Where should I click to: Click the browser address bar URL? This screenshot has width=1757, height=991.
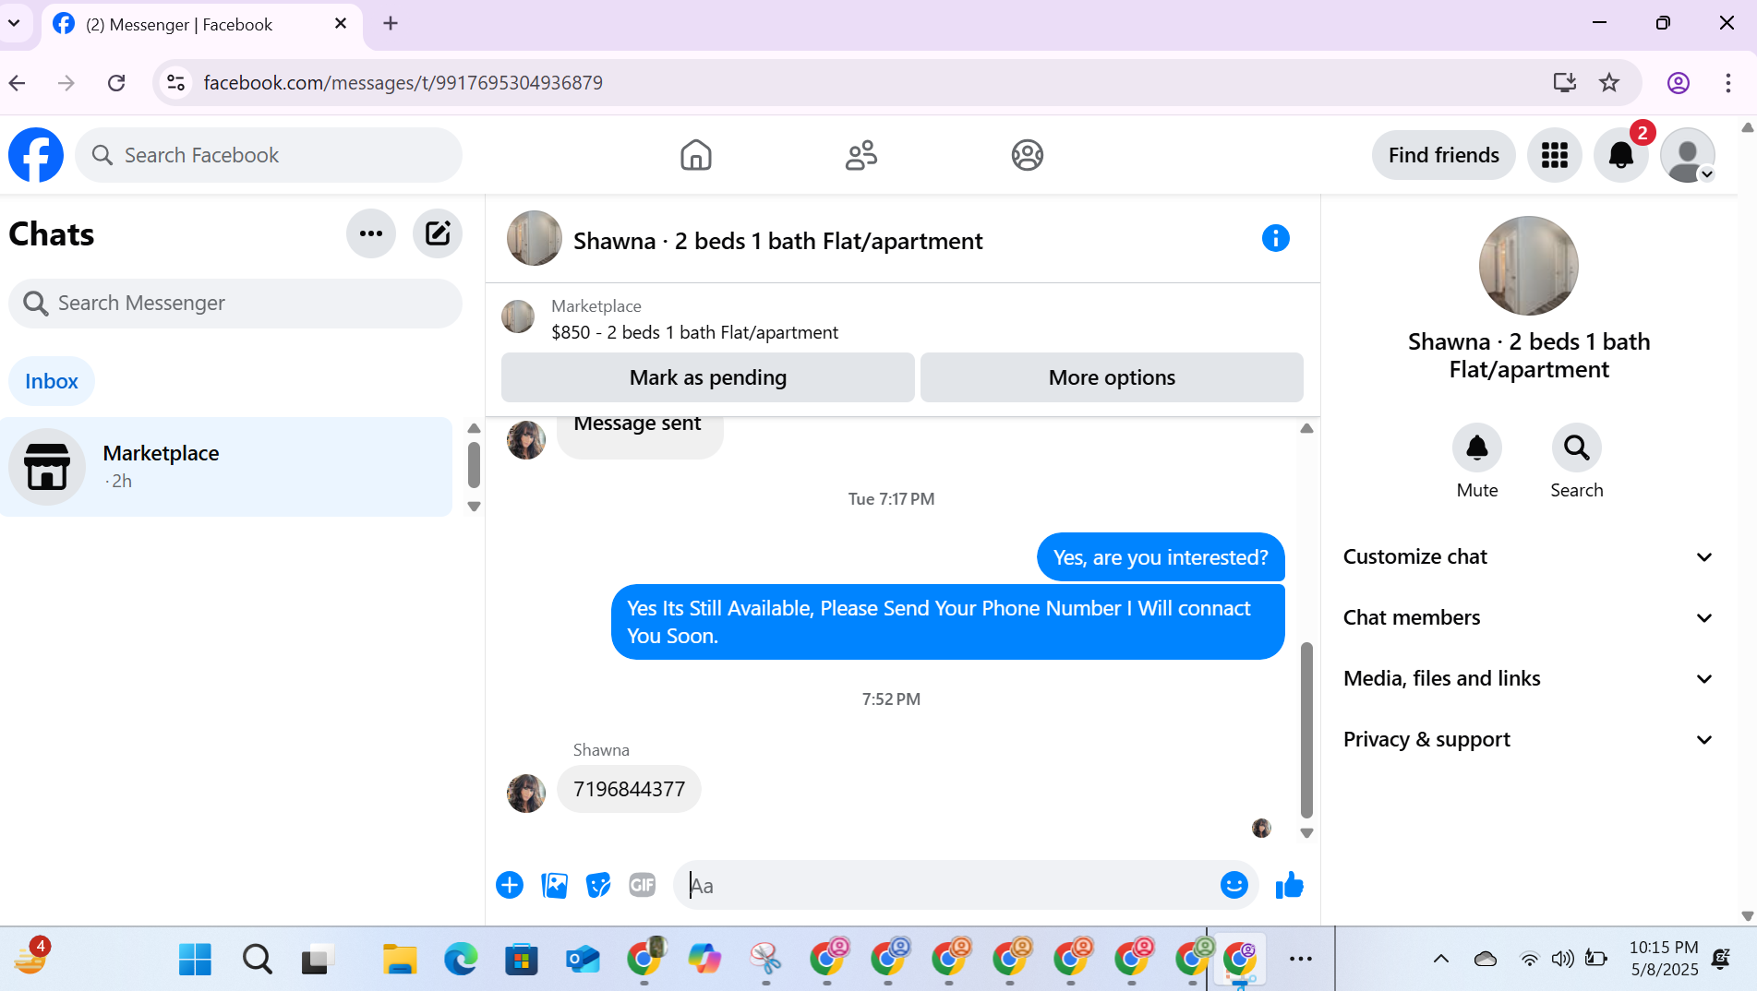click(403, 83)
